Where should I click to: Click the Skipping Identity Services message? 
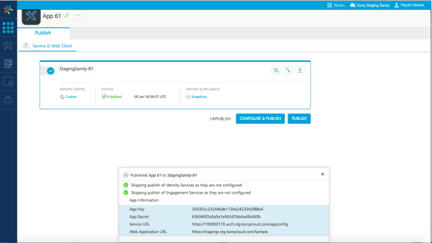(186, 185)
